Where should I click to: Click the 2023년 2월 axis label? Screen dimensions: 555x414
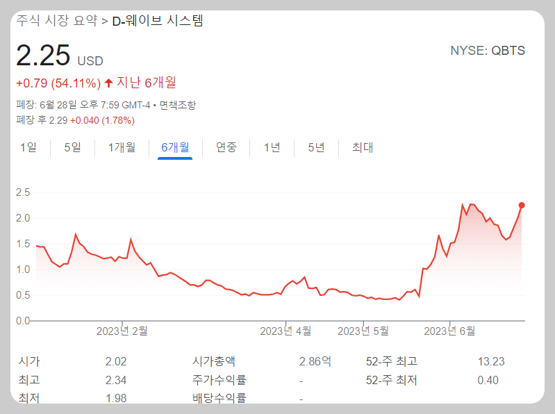(x=122, y=331)
